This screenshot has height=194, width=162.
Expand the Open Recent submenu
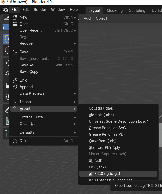[44, 30]
